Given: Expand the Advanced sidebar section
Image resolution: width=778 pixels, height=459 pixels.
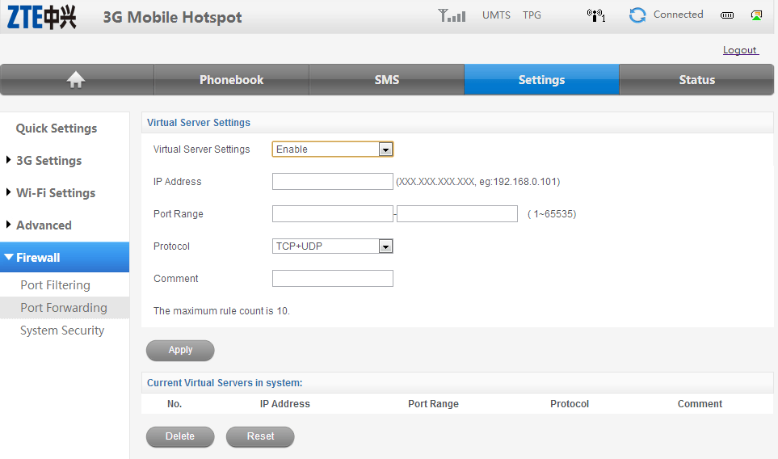Looking at the screenshot, I should 44,225.
